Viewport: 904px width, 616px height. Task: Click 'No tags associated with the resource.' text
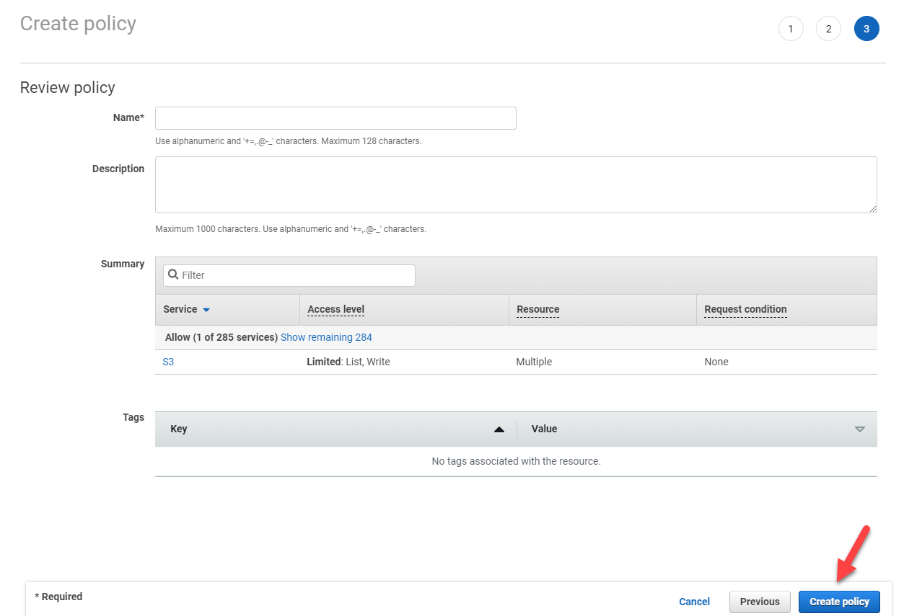(516, 461)
